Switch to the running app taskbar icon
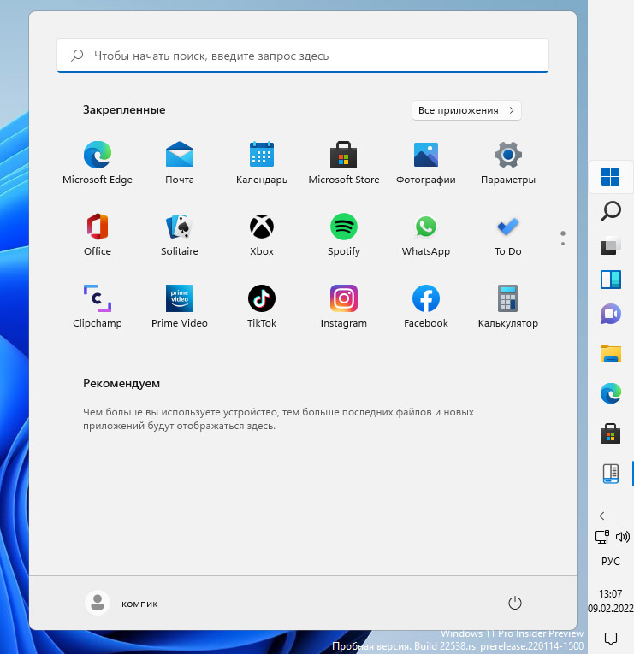Image resolution: width=634 pixels, height=654 pixels. [611, 474]
